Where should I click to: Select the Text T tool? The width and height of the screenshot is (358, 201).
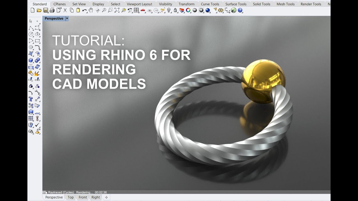pos(31,99)
